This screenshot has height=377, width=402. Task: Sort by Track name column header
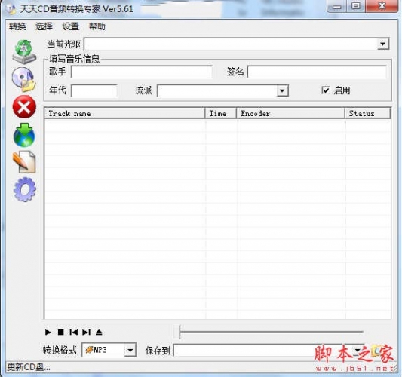pos(124,113)
